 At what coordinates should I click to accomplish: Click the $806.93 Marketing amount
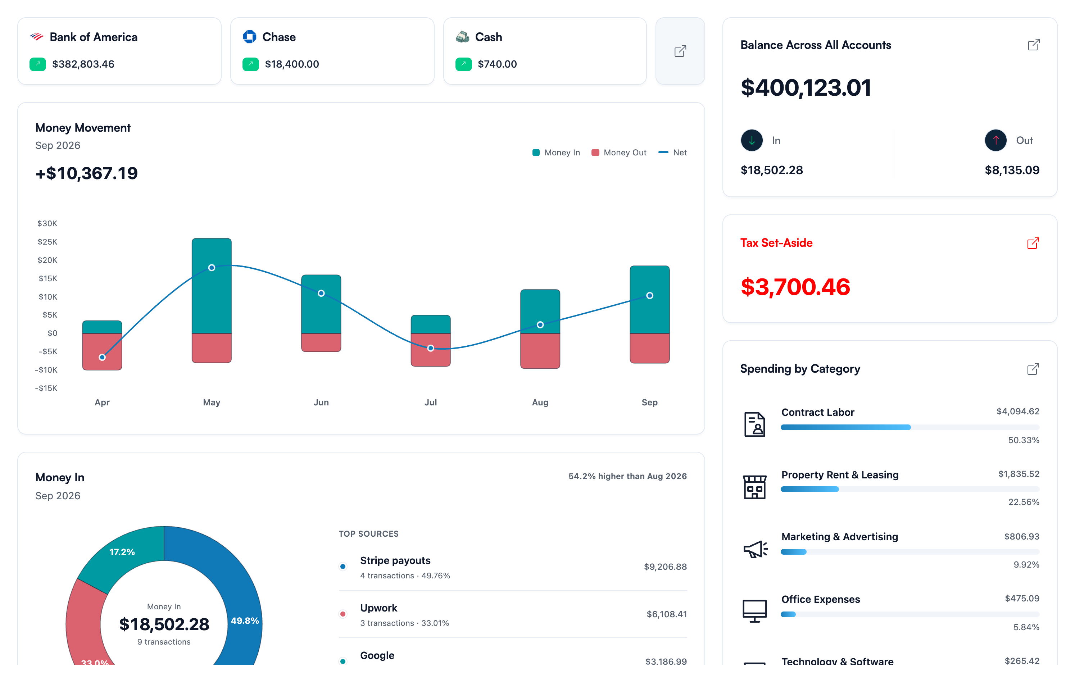pyautogui.click(x=1021, y=536)
